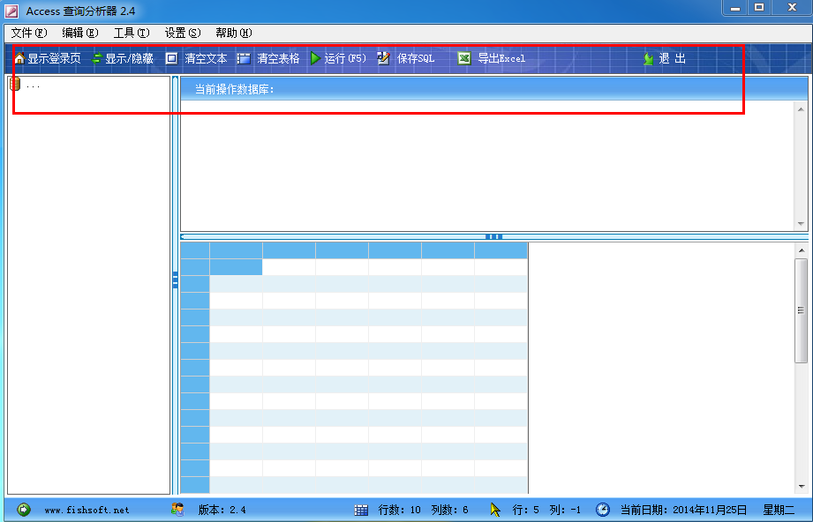This screenshot has width=813, height=522.
Task: Click the 行数: 10 status text
Action: pos(399,510)
